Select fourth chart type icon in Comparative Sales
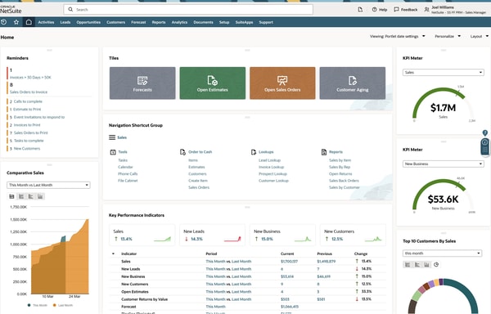 [40, 196]
